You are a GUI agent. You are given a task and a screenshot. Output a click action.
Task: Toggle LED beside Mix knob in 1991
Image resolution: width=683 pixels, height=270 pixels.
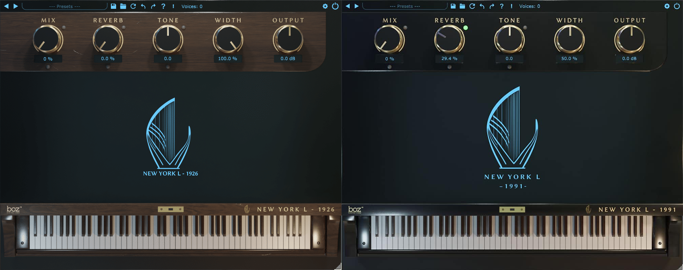point(405,28)
